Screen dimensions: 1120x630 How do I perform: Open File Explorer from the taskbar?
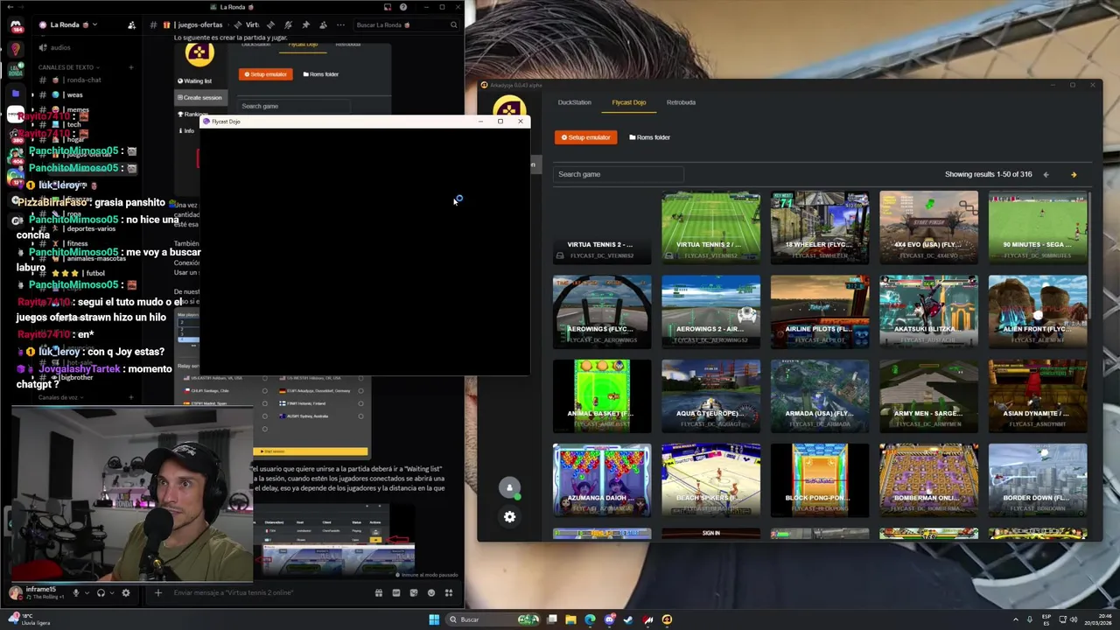click(570, 619)
